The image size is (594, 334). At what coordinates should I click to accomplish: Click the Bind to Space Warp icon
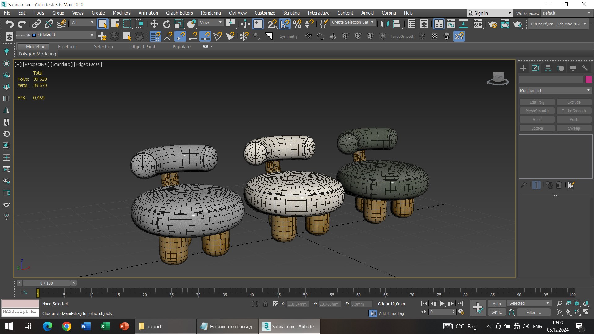pos(61,24)
